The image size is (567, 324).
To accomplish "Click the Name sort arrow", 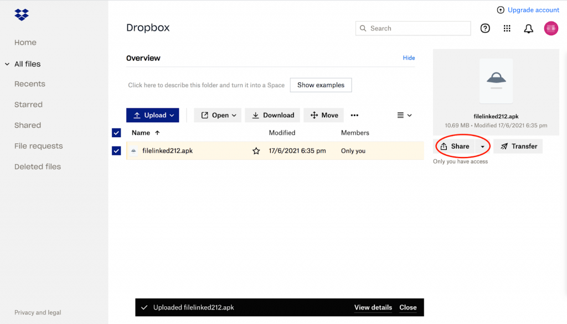I will [157, 133].
